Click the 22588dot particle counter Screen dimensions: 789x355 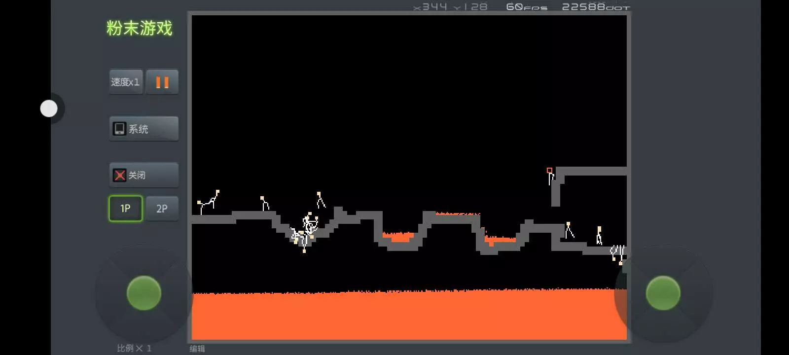pyautogui.click(x=596, y=7)
